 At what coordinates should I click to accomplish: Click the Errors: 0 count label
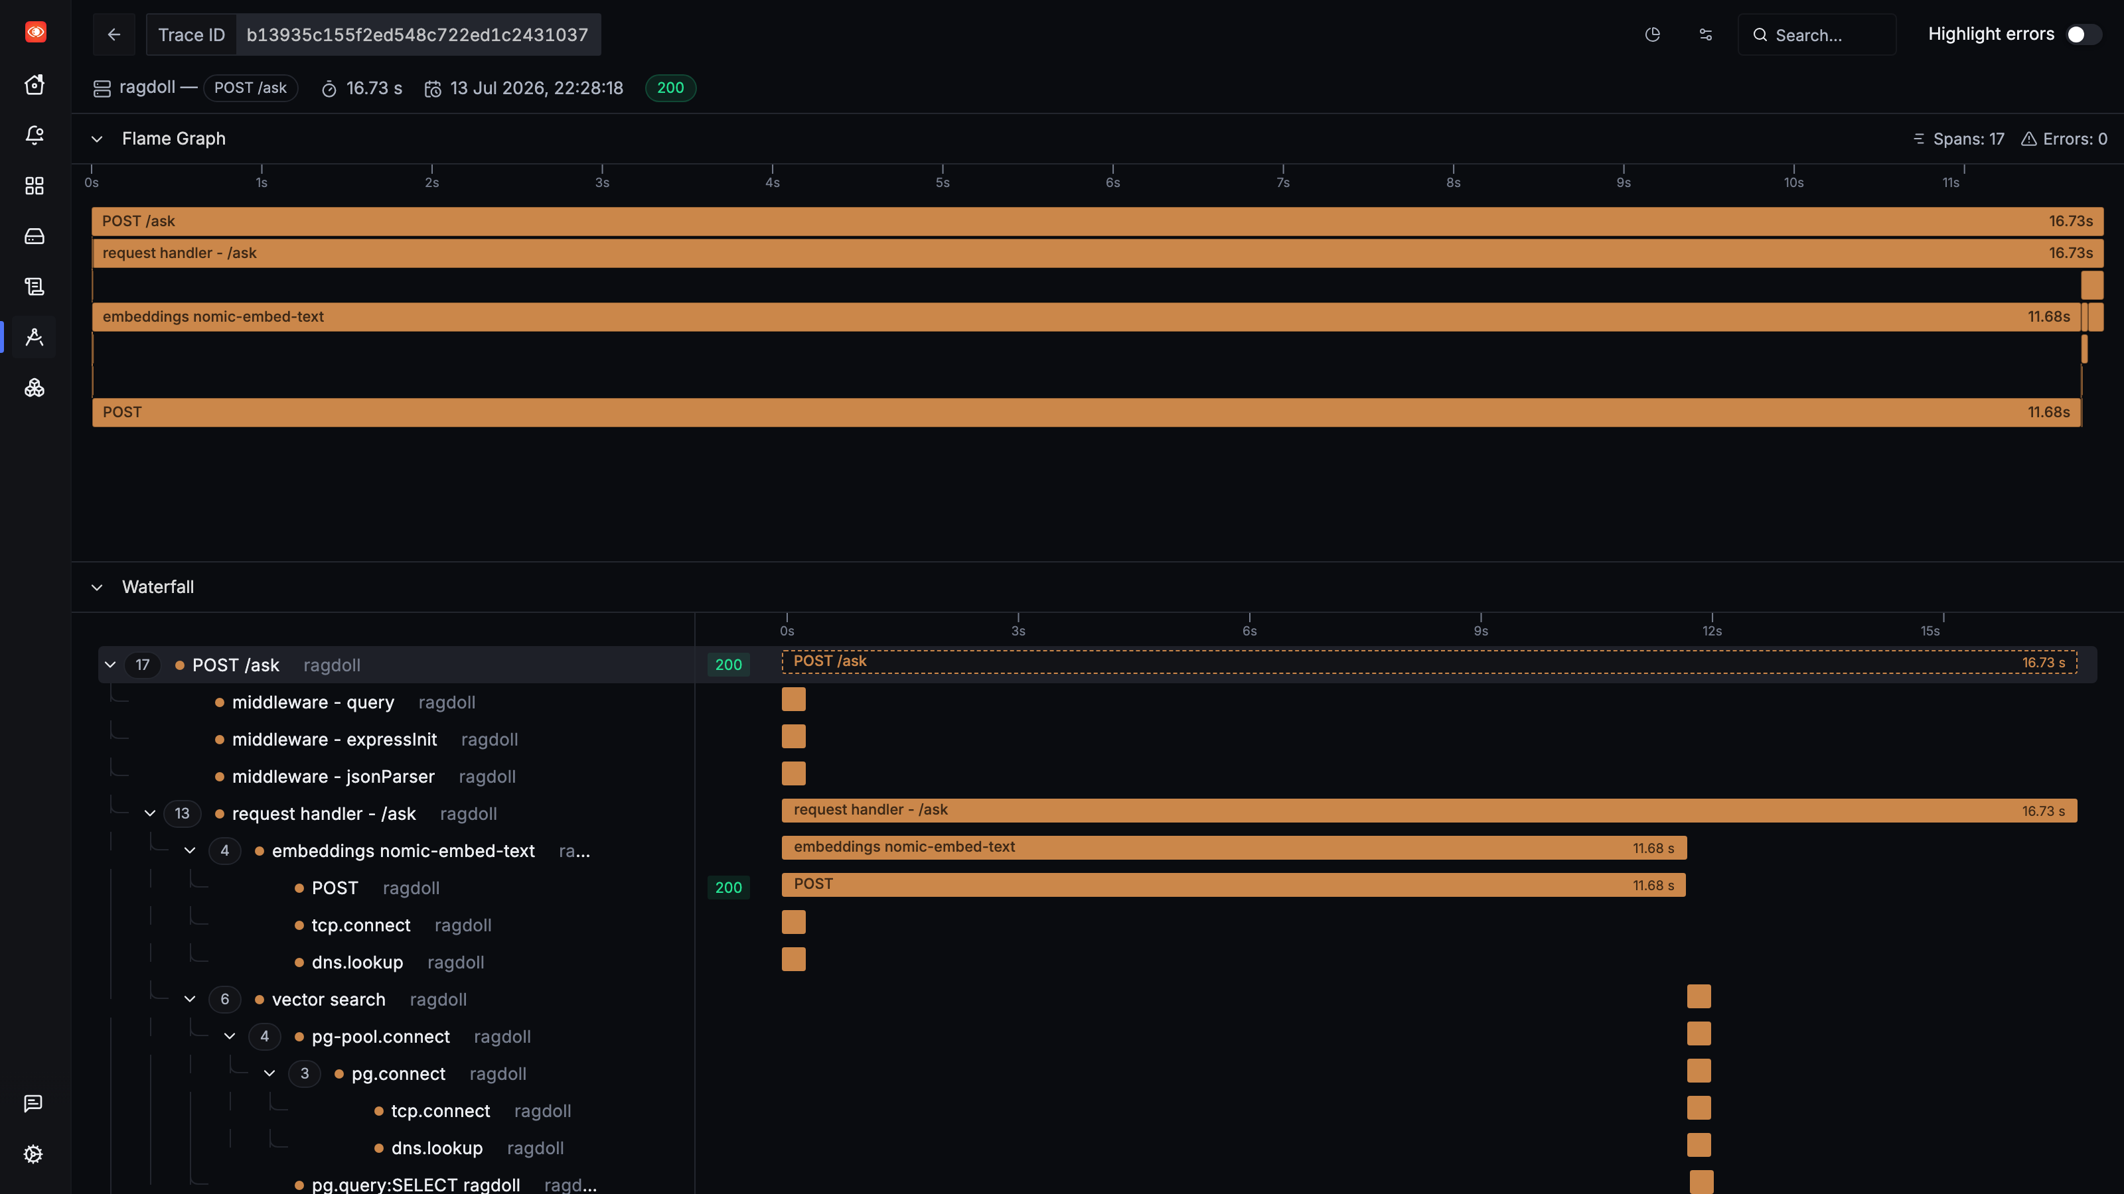point(2076,139)
